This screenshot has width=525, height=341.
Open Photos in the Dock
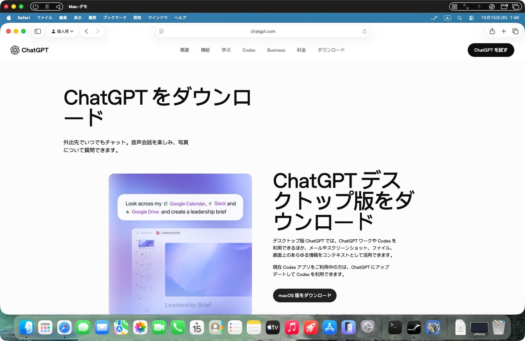coord(140,327)
